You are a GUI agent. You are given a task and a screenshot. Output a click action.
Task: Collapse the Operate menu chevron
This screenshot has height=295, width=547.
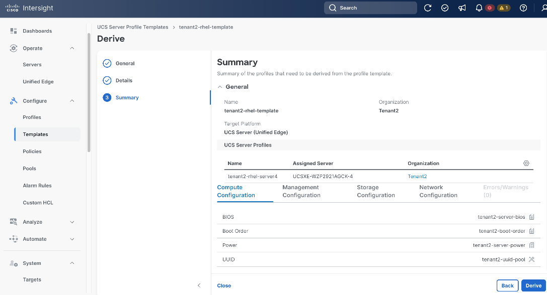point(72,48)
